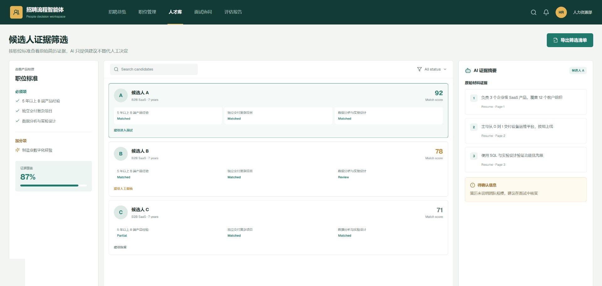Click 建议人工复核 link for candidate B
This screenshot has width=602, height=286.
point(123,189)
